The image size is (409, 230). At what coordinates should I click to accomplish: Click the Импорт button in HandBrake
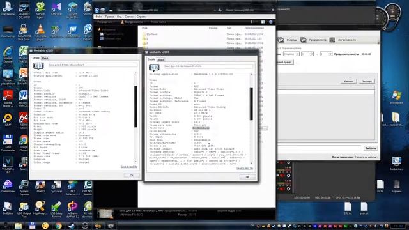pos(348,81)
